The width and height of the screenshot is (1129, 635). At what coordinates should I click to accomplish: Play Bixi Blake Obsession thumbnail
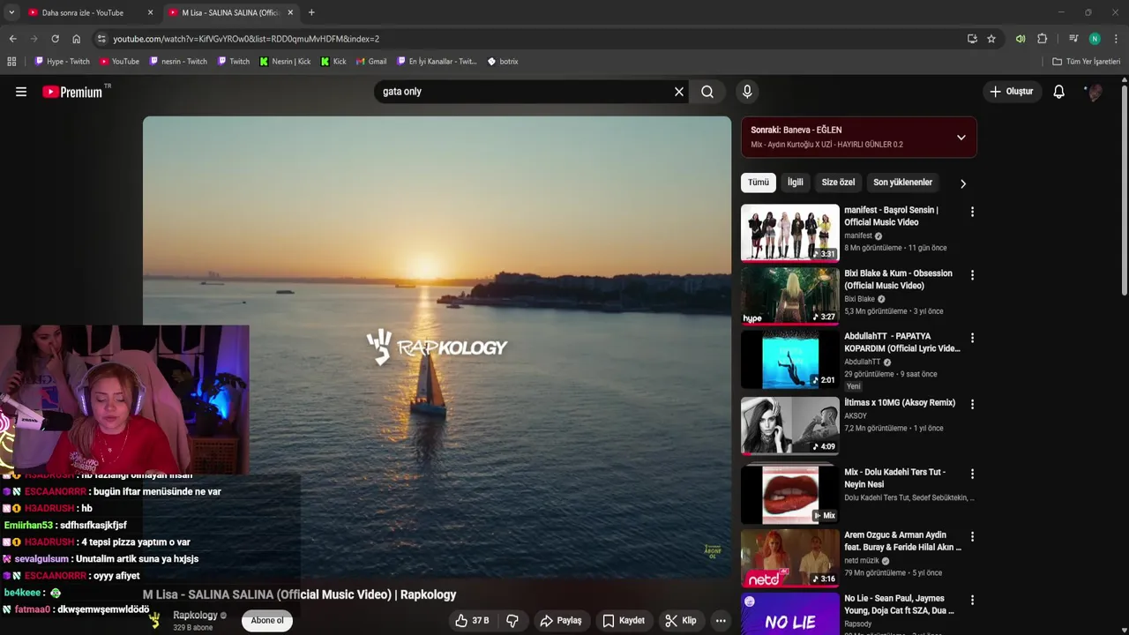pos(790,296)
